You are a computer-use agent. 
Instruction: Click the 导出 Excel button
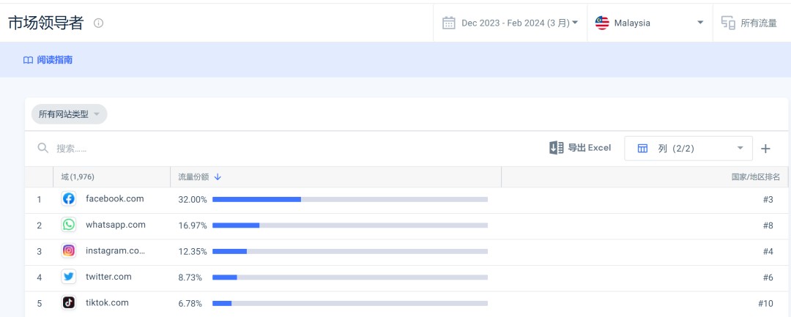coord(580,148)
